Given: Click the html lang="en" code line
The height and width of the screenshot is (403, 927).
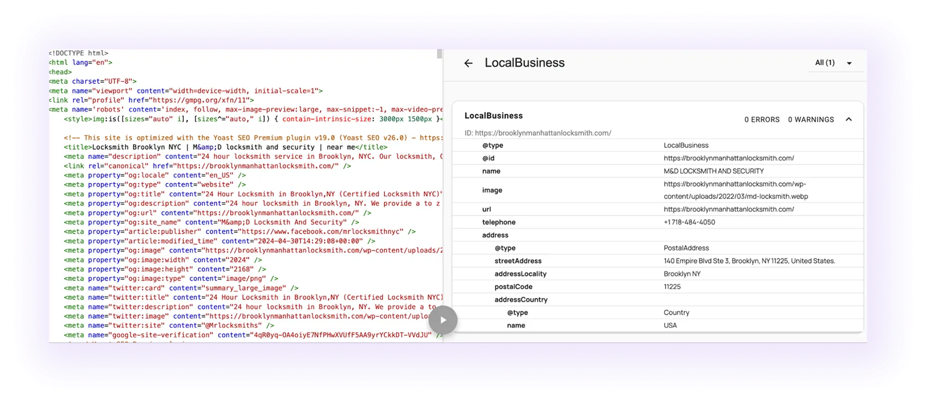Looking at the screenshot, I should (x=81, y=63).
